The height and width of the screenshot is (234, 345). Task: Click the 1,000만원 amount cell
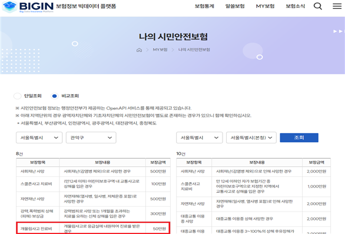pyautogui.click(x=317, y=186)
